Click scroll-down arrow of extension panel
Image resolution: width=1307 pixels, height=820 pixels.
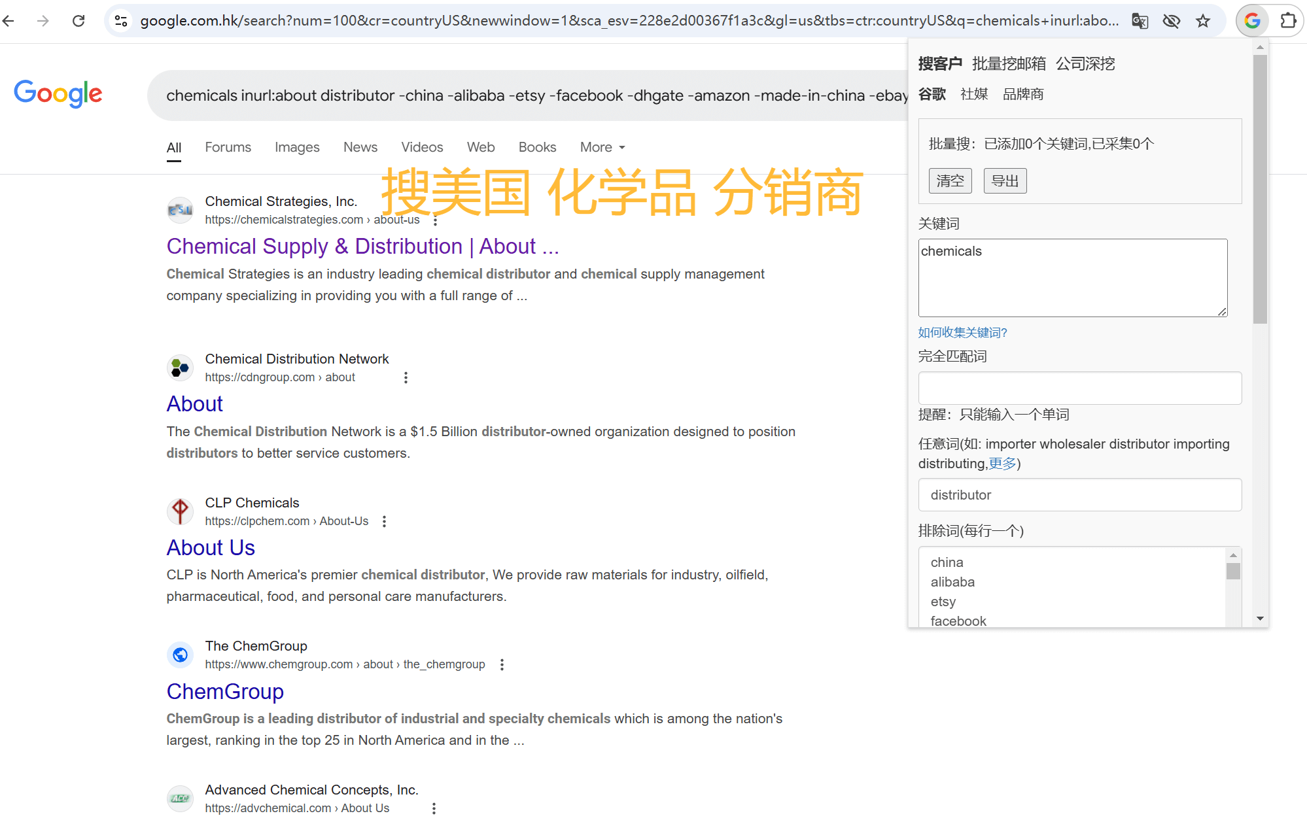pos(1260,619)
